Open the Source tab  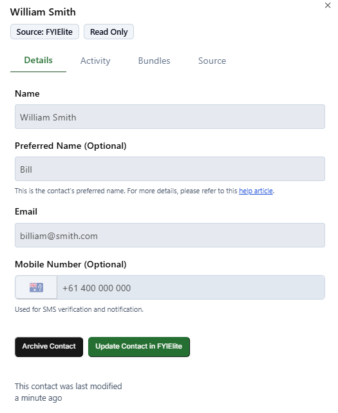[212, 61]
